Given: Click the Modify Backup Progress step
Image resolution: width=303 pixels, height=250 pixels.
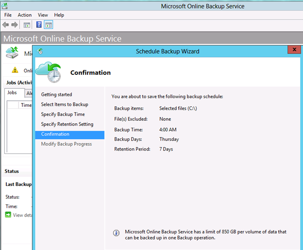Looking at the screenshot, I should coord(66,144).
